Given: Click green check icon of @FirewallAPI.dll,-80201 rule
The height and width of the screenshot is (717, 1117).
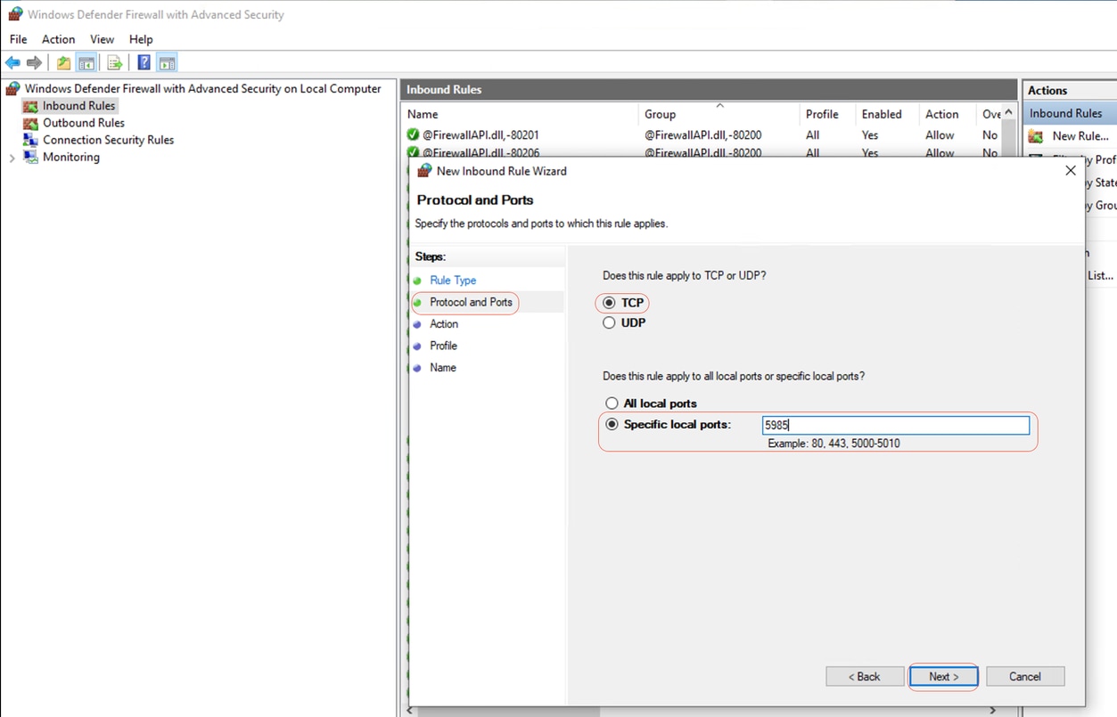Looking at the screenshot, I should (x=413, y=135).
